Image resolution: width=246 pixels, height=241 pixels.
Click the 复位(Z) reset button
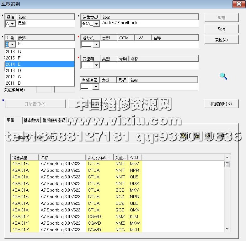[221, 40]
